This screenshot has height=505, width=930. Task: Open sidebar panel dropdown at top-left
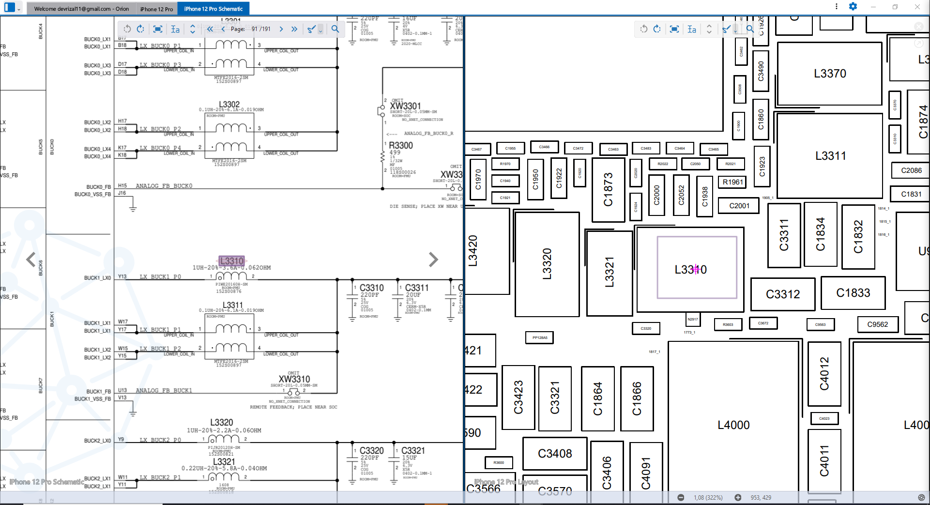tap(18, 9)
